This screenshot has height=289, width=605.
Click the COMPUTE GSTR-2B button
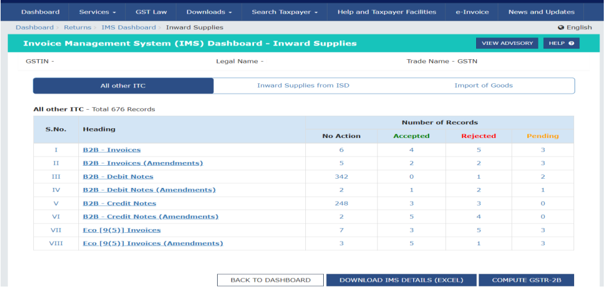pos(526,280)
